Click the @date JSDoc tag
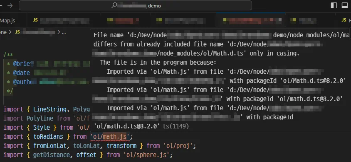 pyautogui.click(x=22, y=73)
